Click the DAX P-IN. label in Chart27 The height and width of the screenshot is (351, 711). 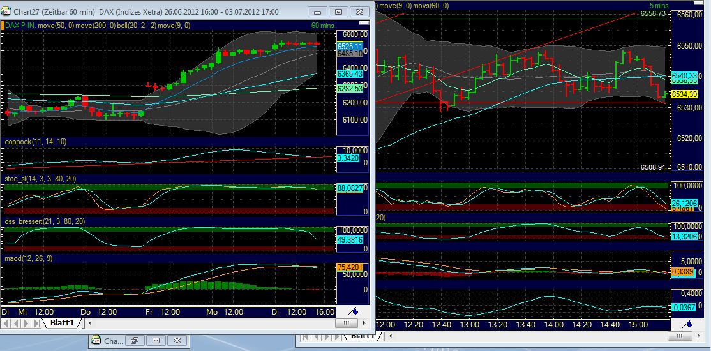coord(20,26)
